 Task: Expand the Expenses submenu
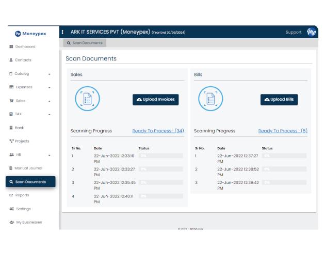50,87
